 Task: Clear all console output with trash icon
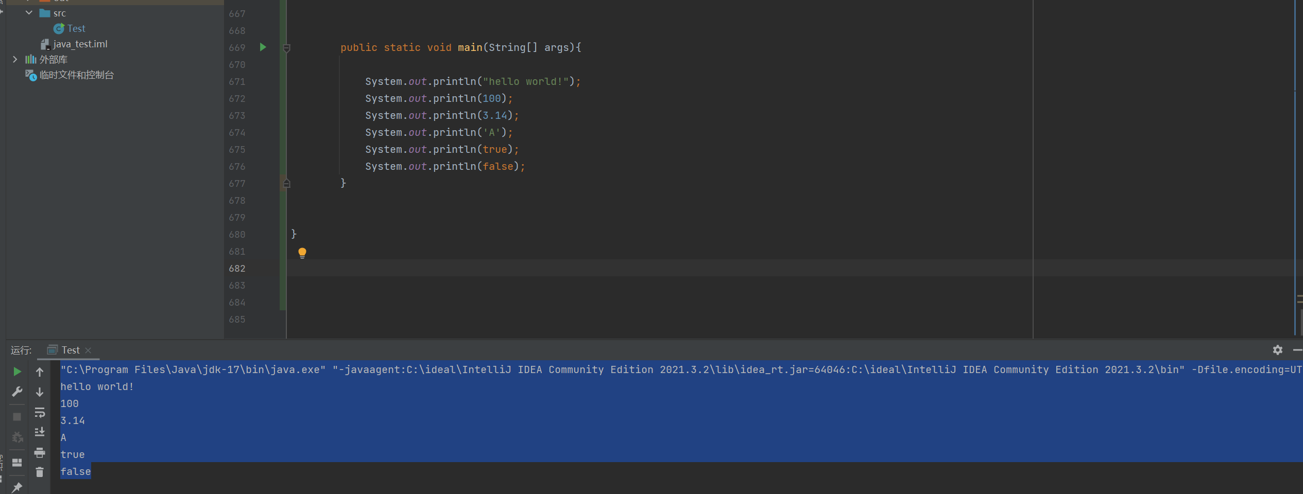40,472
